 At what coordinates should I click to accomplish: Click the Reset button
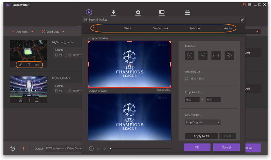click(227, 136)
